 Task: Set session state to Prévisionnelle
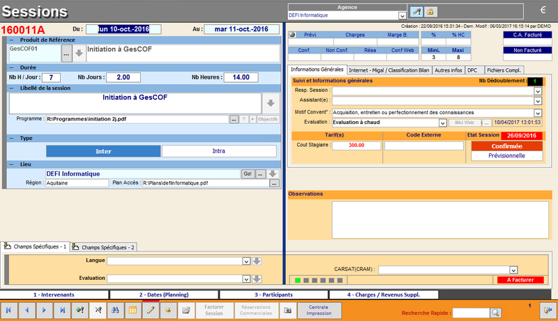(x=507, y=156)
